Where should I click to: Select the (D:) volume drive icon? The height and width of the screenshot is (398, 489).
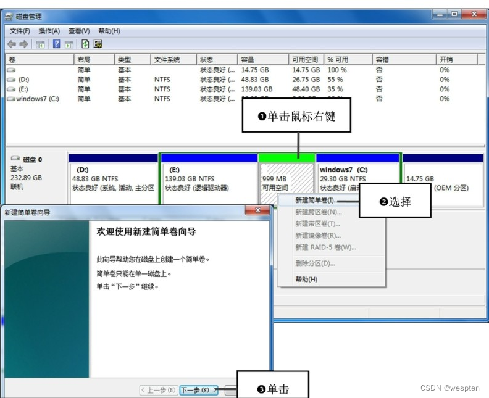point(11,80)
